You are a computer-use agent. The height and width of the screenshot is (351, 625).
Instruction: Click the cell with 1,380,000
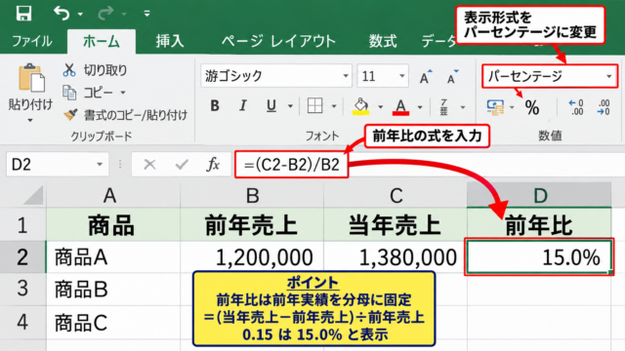(396, 257)
